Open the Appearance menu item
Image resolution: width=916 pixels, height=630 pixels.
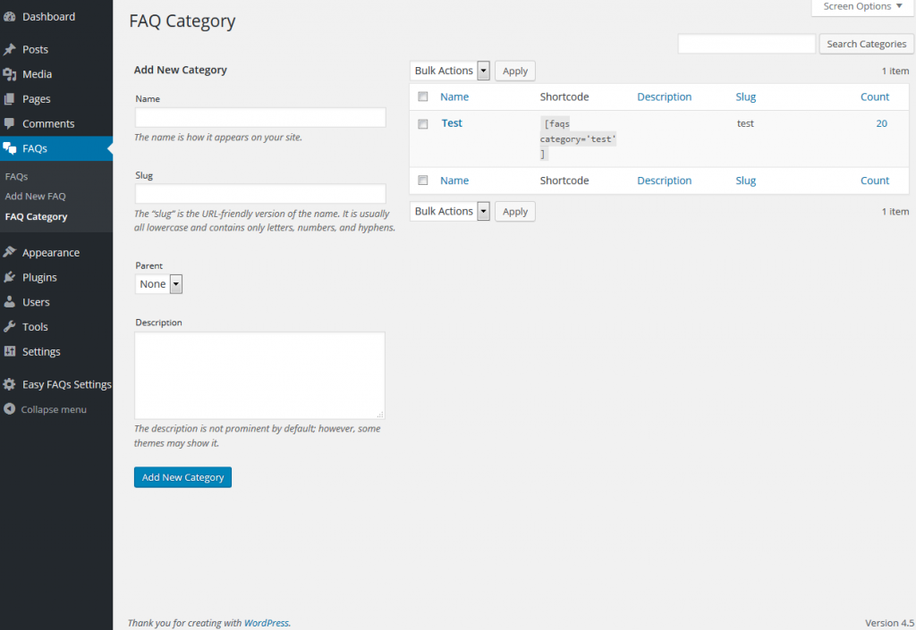pos(51,253)
